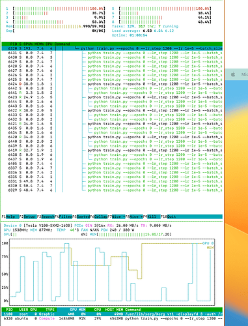The height and width of the screenshot is (326, 248).
Task: Select parent process row PID 6421
Action: tap(112, 124)
